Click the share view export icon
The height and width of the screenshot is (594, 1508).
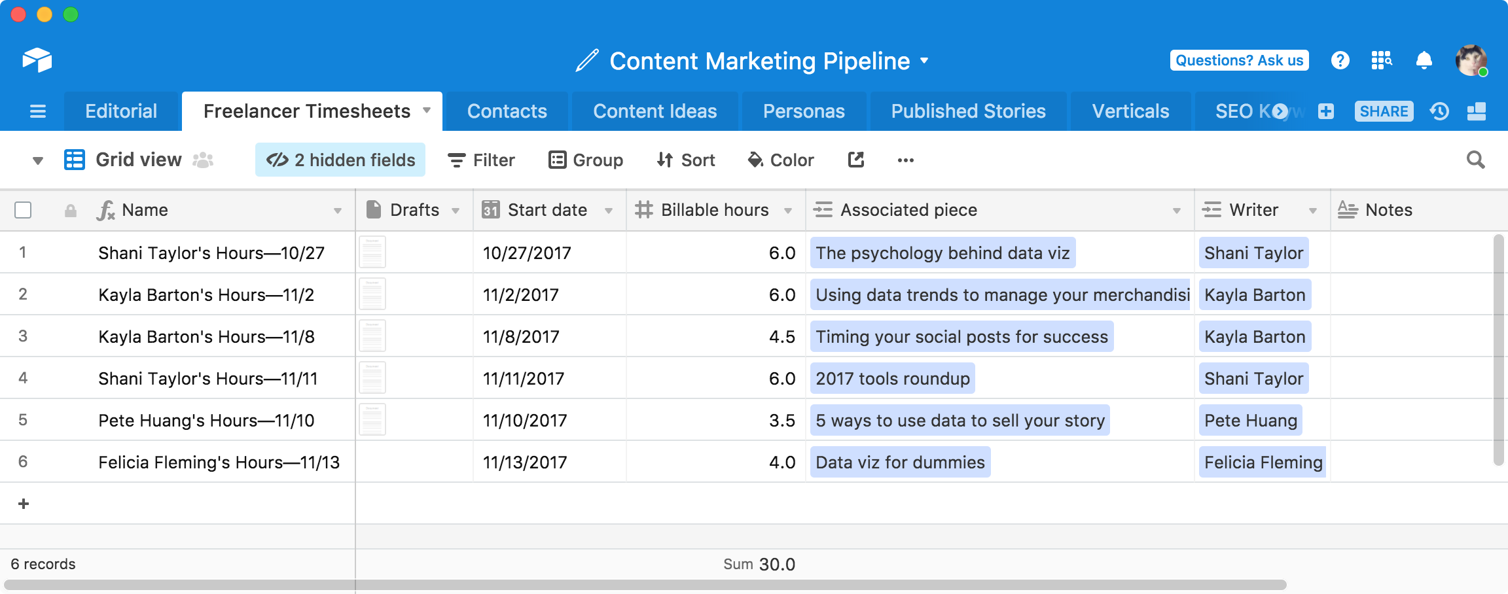[x=856, y=160]
